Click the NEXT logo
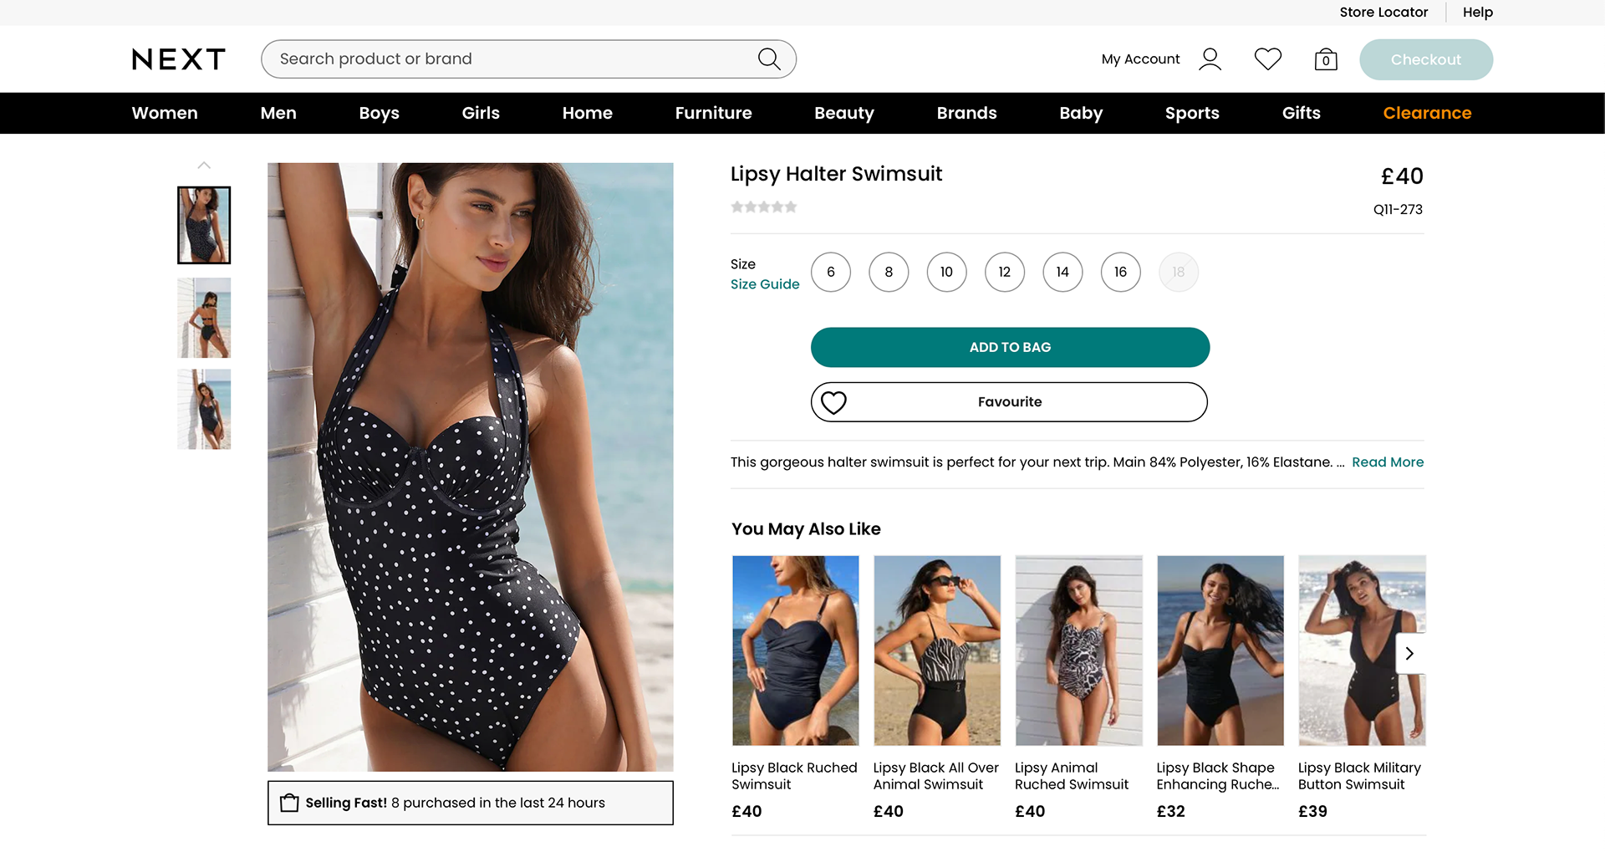1605x852 pixels. pyautogui.click(x=179, y=59)
